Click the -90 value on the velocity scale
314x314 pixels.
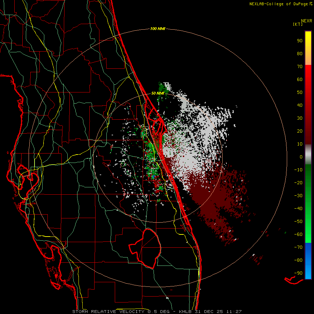coord(298,273)
